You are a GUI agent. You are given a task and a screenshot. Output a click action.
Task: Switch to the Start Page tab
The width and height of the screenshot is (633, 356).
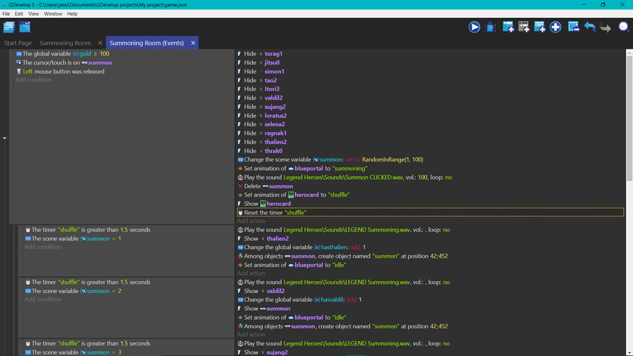[x=18, y=43]
